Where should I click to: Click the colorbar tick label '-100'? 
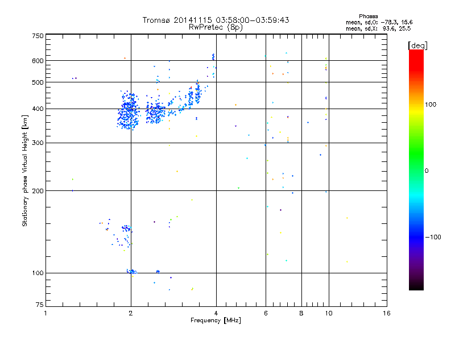pyautogui.click(x=433, y=237)
